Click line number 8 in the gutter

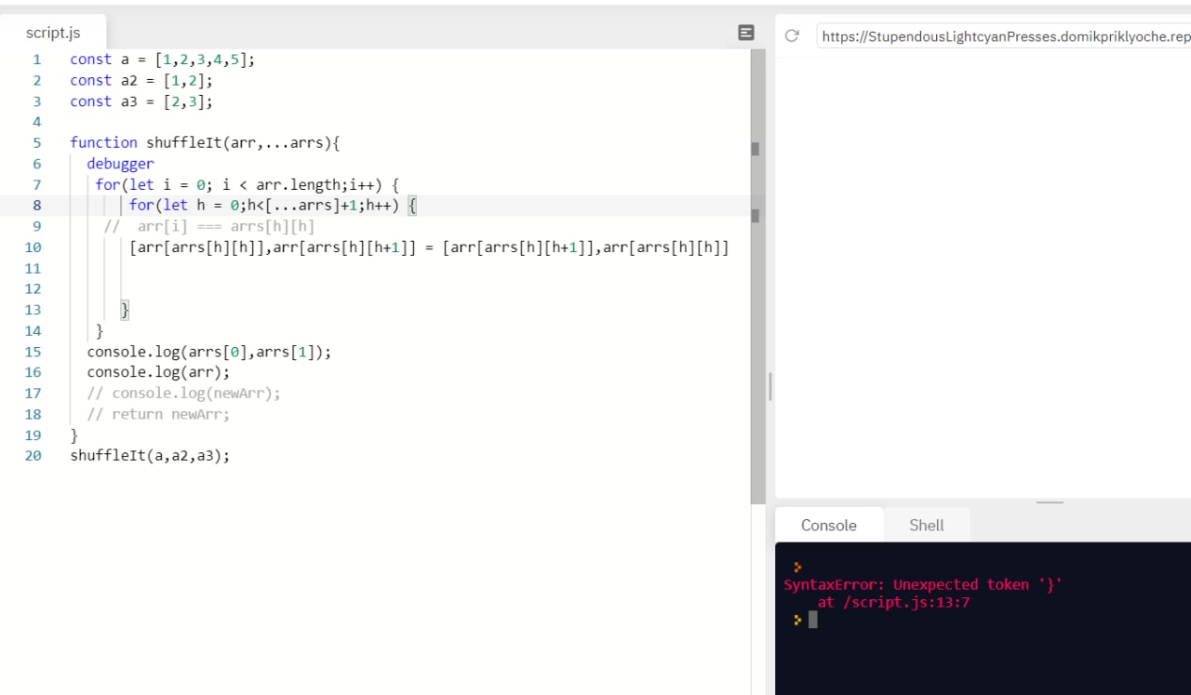click(36, 205)
